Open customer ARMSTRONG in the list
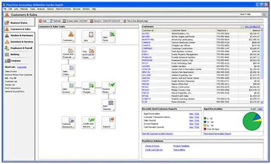This screenshot has width=271, height=164. click(x=148, y=40)
